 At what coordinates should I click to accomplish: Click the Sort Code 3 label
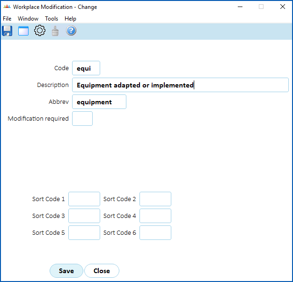[x=48, y=216]
